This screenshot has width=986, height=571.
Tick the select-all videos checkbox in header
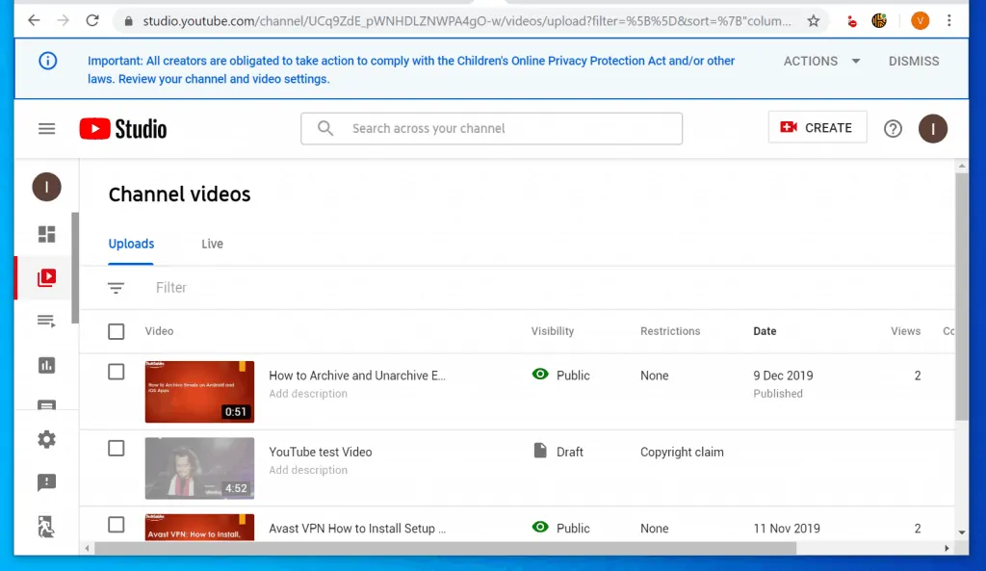point(117,331)
